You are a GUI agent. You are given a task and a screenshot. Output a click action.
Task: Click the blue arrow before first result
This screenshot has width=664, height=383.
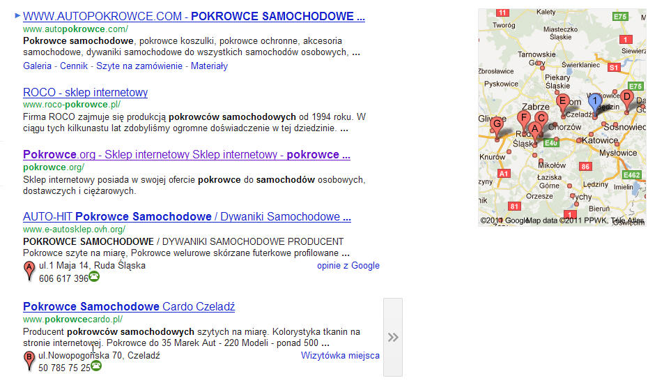tap(17, 15)
